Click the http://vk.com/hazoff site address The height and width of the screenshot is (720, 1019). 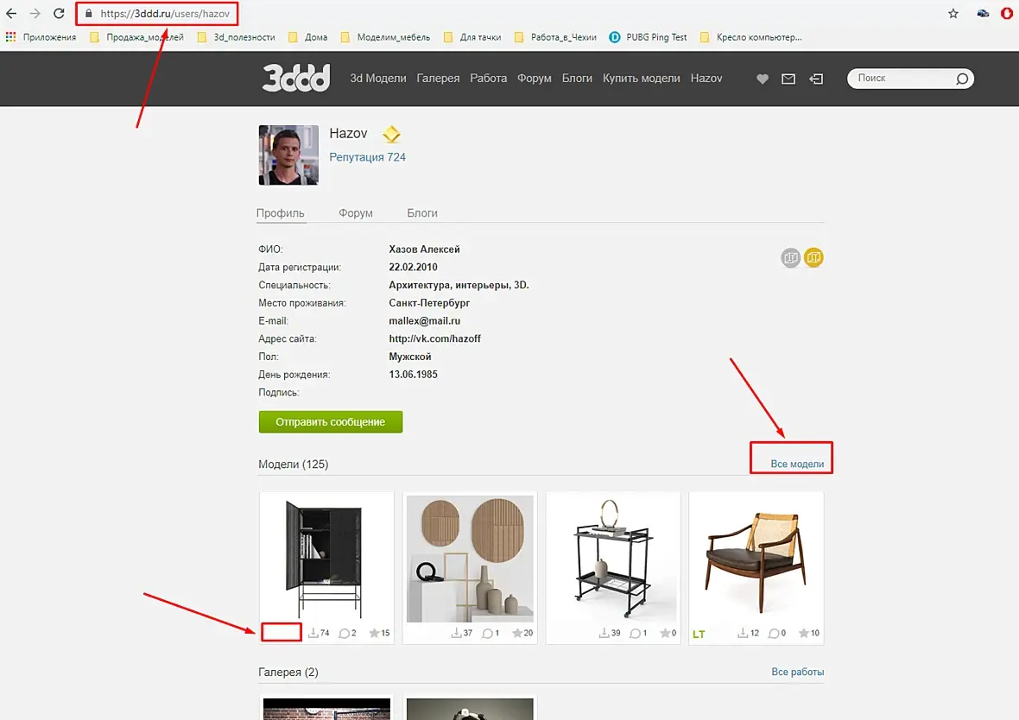point(434,338)
